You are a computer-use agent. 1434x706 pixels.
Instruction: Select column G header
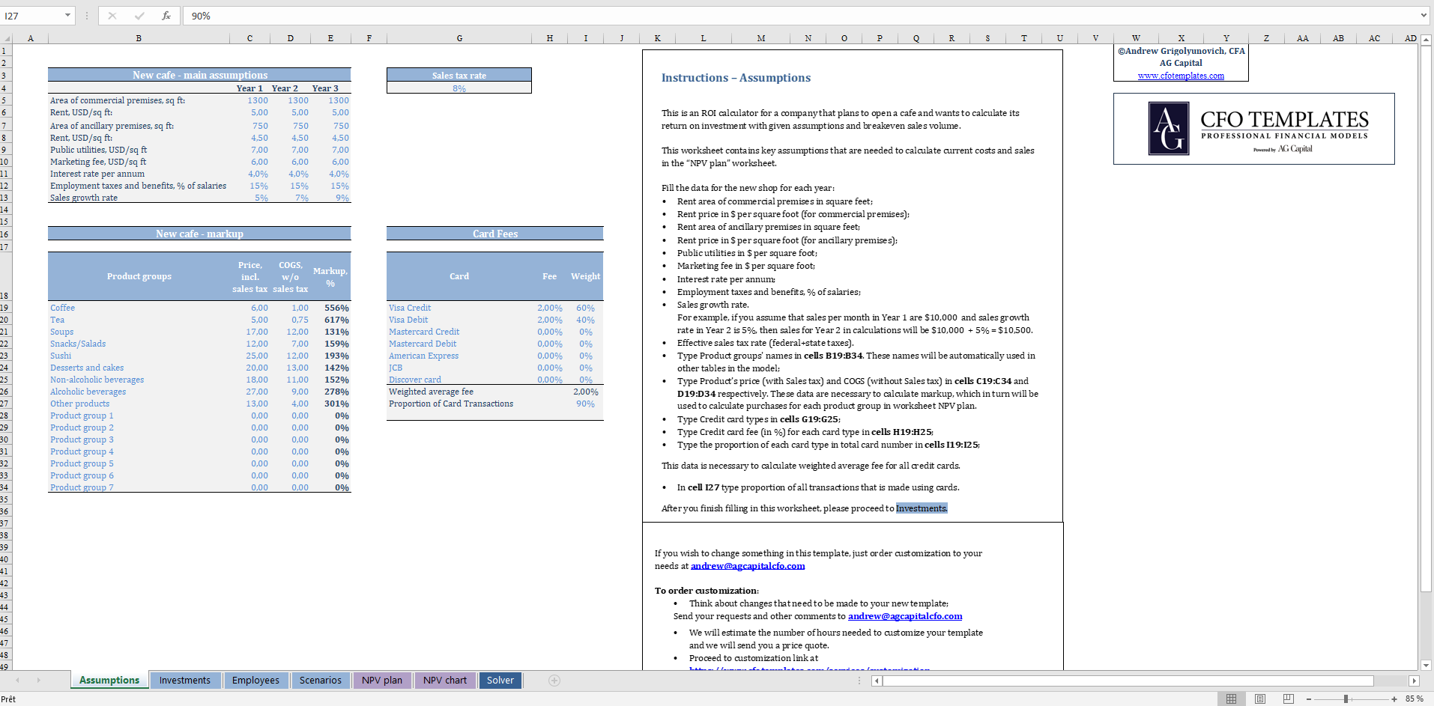click(x=459, y=38)
